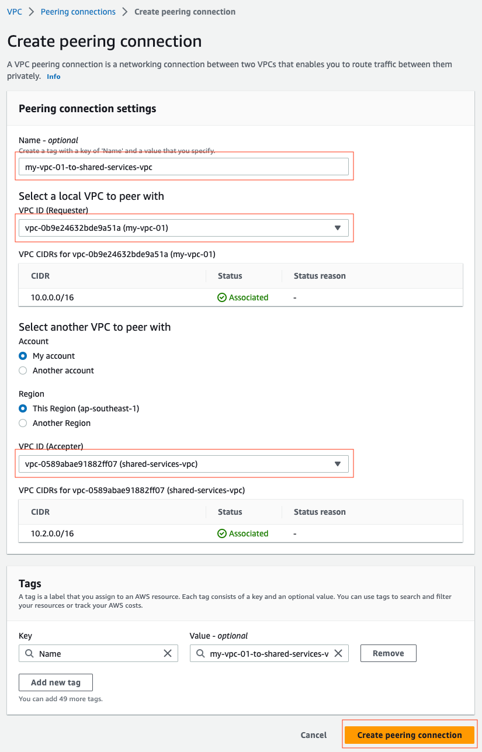482x752 pixels.
Task: Clear the tag value field with its X icon
Action: click(338, 653)
